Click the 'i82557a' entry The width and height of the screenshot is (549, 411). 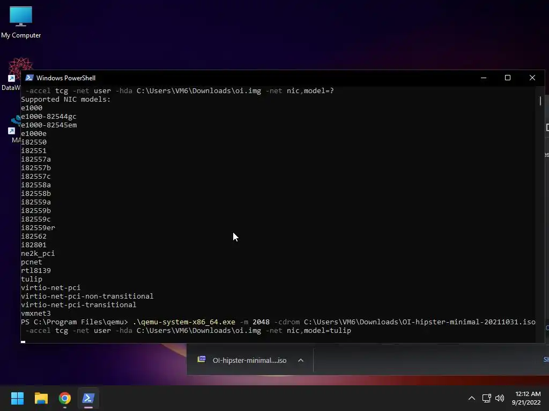(x=36, y=159)
